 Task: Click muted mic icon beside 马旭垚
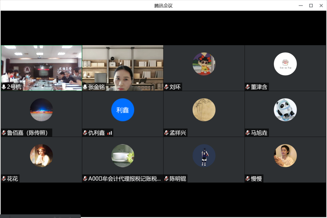(248, 133)
